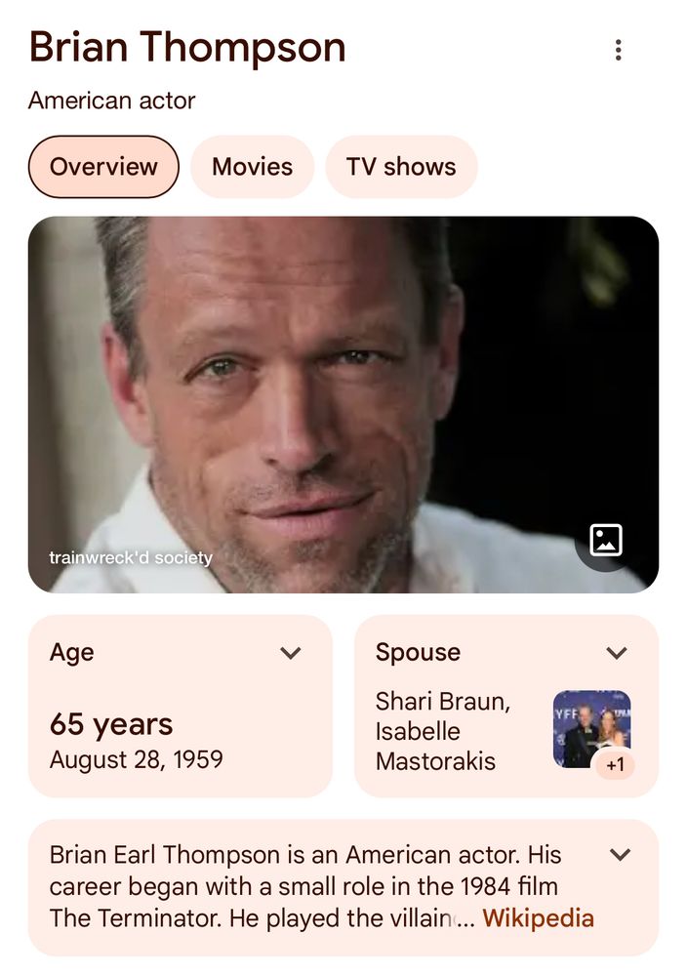Image resolution: width=687 pixels, height=976 pixels.
Task: Tap the +1 badge on spouse photo
Action: pyautogui.click(x=615, y=765)
